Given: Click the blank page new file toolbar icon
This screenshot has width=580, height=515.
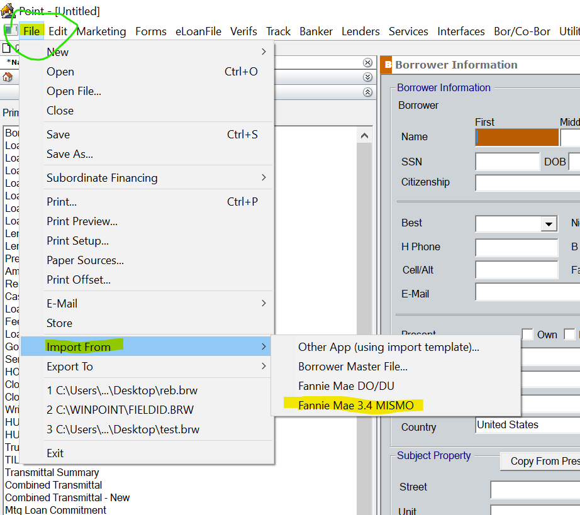Looking at the screenshot, I should 6,48.
